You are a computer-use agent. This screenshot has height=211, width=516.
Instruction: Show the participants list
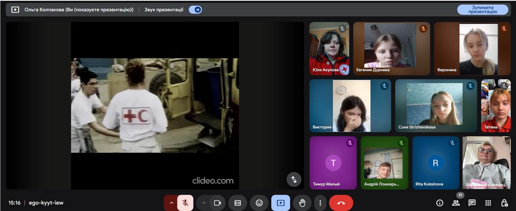click(x=456, y=203)
